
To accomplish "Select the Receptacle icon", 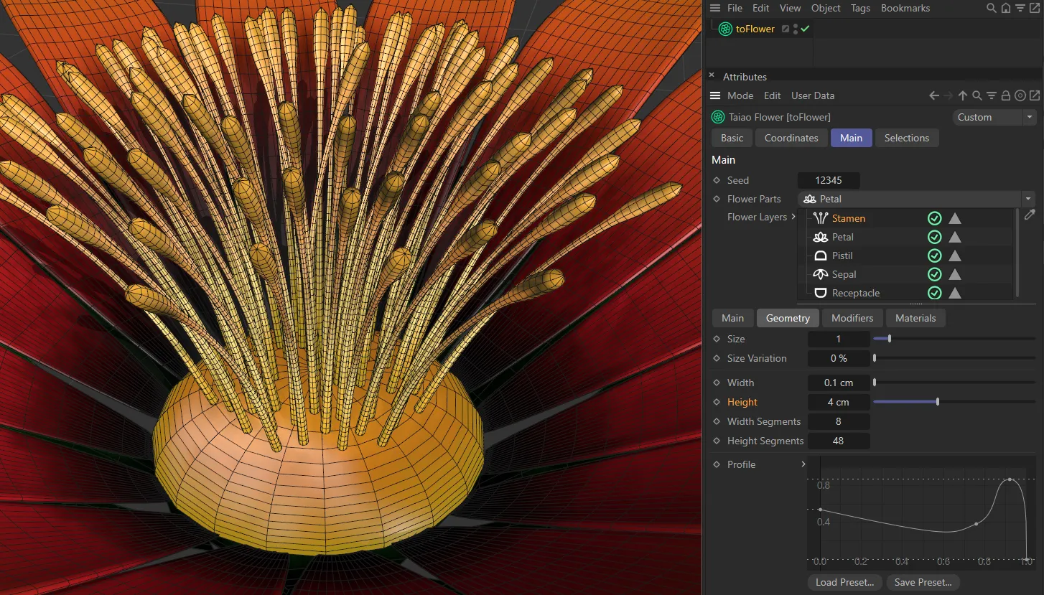I will 820,293.
